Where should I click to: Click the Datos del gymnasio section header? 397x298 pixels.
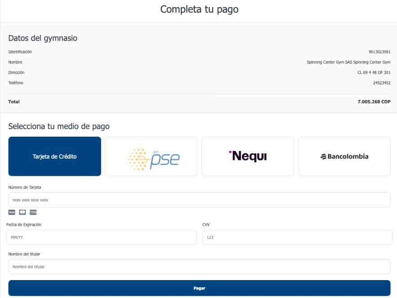42,38
